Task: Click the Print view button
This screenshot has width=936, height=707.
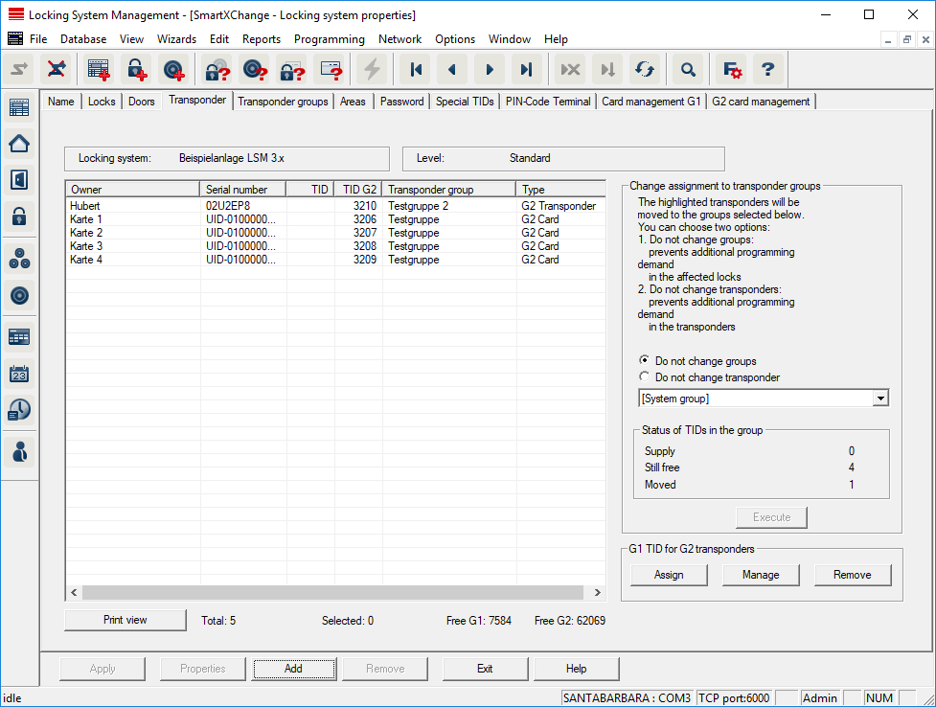Action: tap(126, 620)
